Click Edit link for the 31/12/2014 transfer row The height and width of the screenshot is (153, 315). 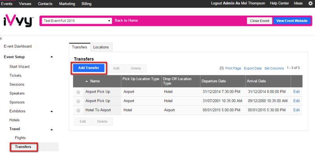(296, 92)
